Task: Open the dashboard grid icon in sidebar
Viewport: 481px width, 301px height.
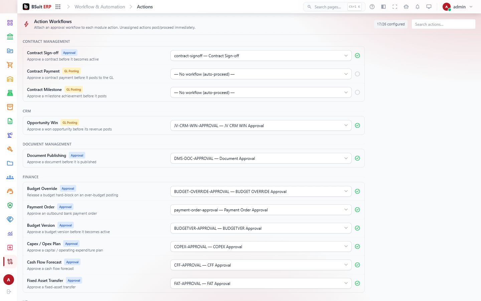Action: (10, 23)
